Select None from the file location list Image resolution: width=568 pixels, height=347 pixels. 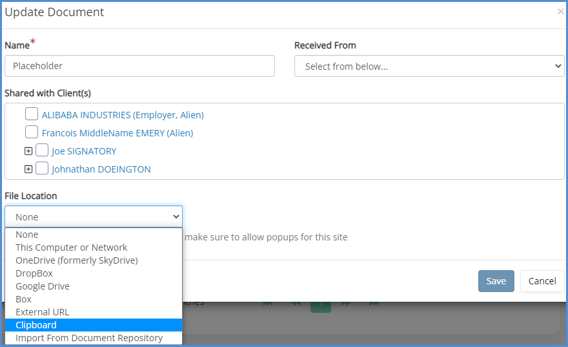27,235
